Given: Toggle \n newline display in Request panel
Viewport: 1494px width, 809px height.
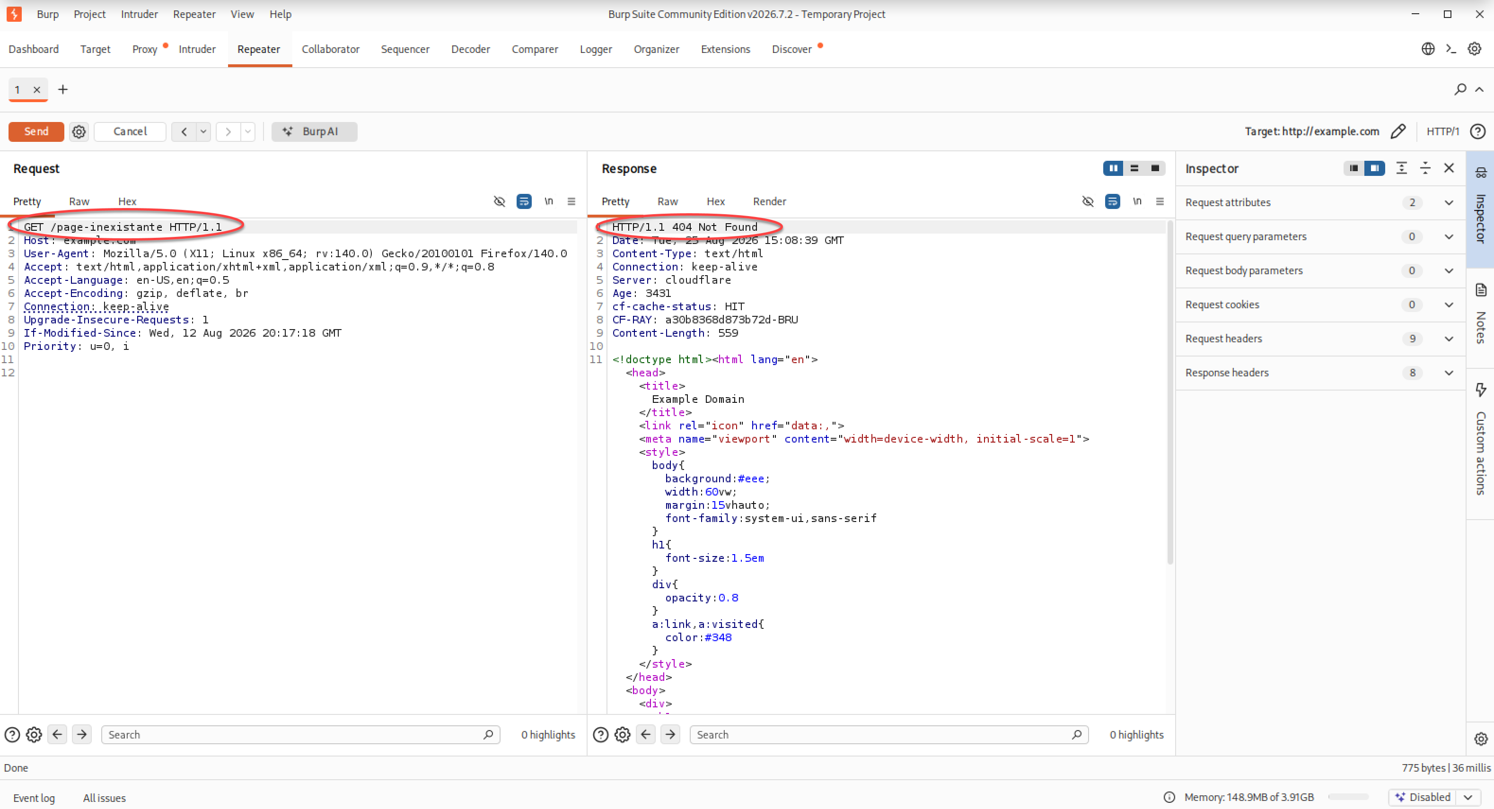Looking at the screenshot, I should click(x=548, y=201).
